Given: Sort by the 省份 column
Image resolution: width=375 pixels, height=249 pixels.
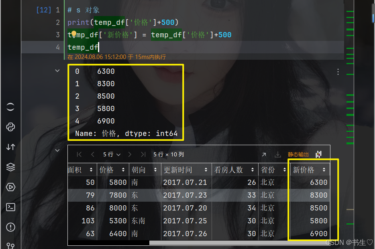Looking at the screenshot, I should coord(285,170).
